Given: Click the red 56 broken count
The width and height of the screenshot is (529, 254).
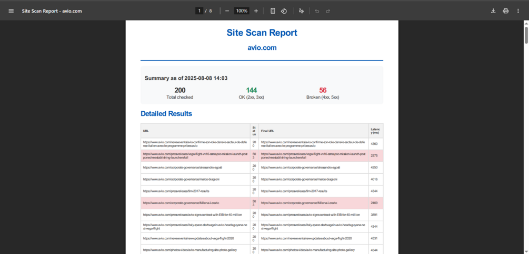Looking at the screenshot, I should point(323,90).
